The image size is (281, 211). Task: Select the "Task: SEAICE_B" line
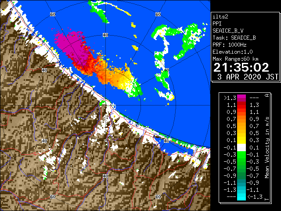click(x=234, y=38)
